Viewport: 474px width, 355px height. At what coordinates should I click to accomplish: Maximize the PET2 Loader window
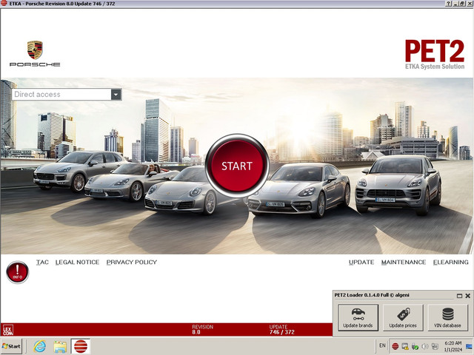459,296
